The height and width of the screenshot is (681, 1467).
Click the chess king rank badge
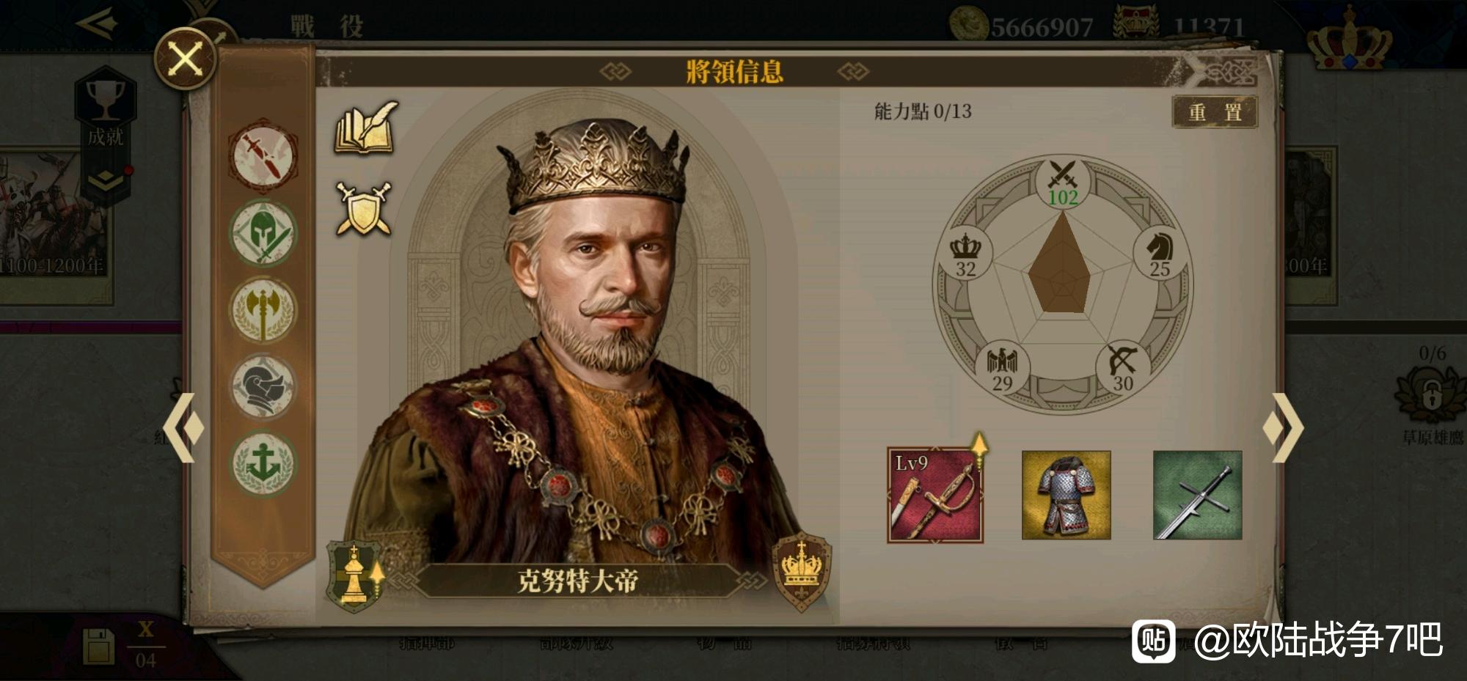click(355, 576)
